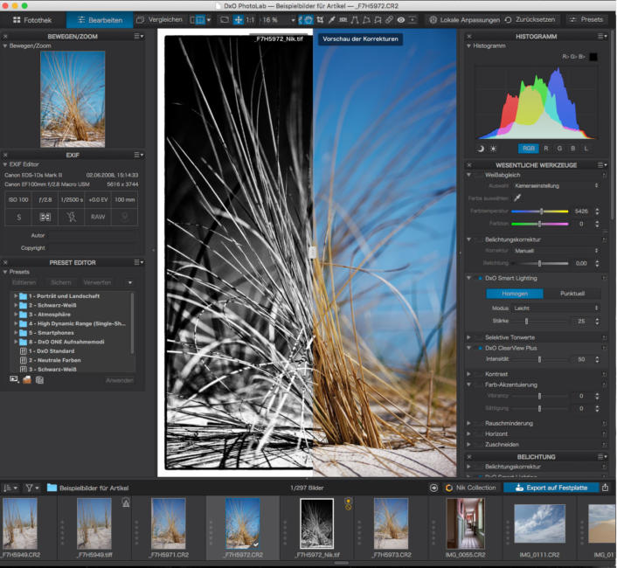Select the Crop tool

321,20
